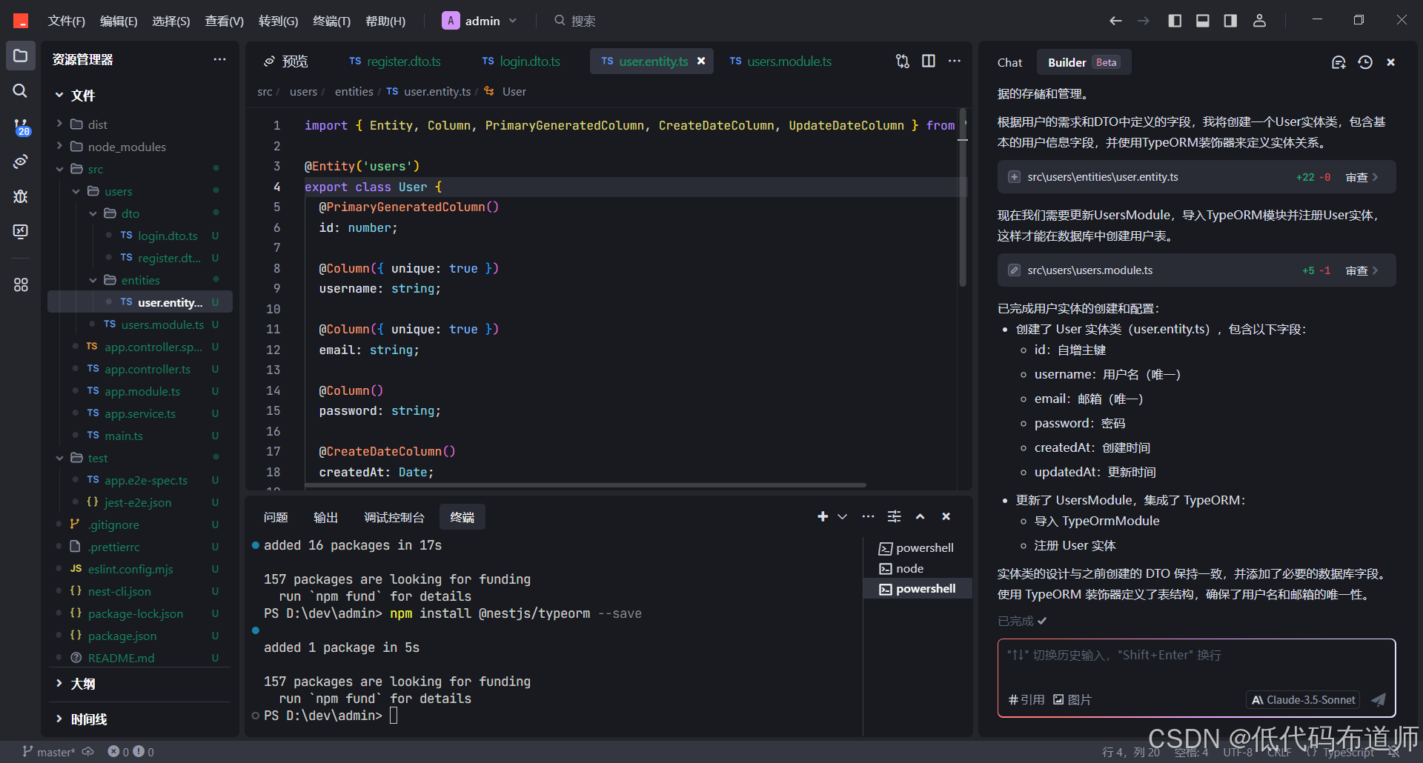This screenshot has height=763, width=1423.
Task: Open chat history clock icon
Action: click(x=1365, y=62)
